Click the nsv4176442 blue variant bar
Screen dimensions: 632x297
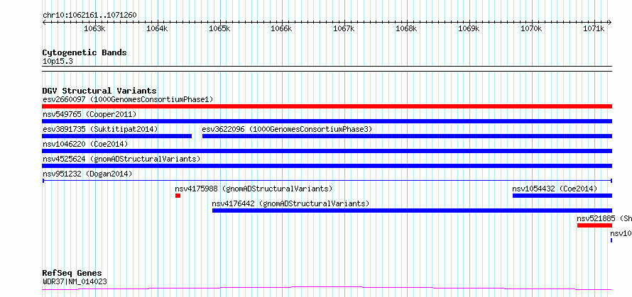pos(413,211)
